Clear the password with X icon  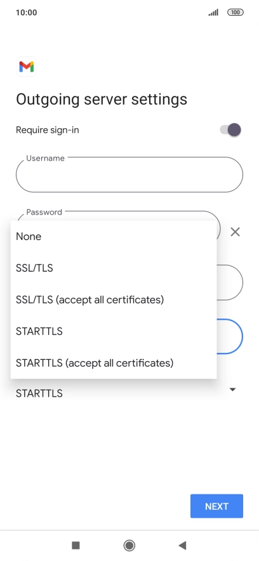(235, 232)
